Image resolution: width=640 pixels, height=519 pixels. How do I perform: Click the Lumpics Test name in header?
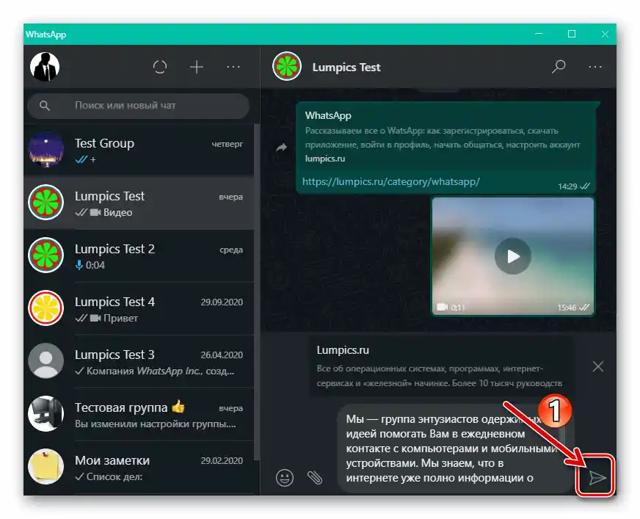(346, 68)
